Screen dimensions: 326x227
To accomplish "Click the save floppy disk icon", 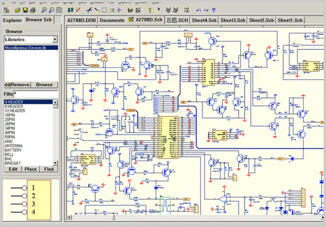I will [25, 10].
